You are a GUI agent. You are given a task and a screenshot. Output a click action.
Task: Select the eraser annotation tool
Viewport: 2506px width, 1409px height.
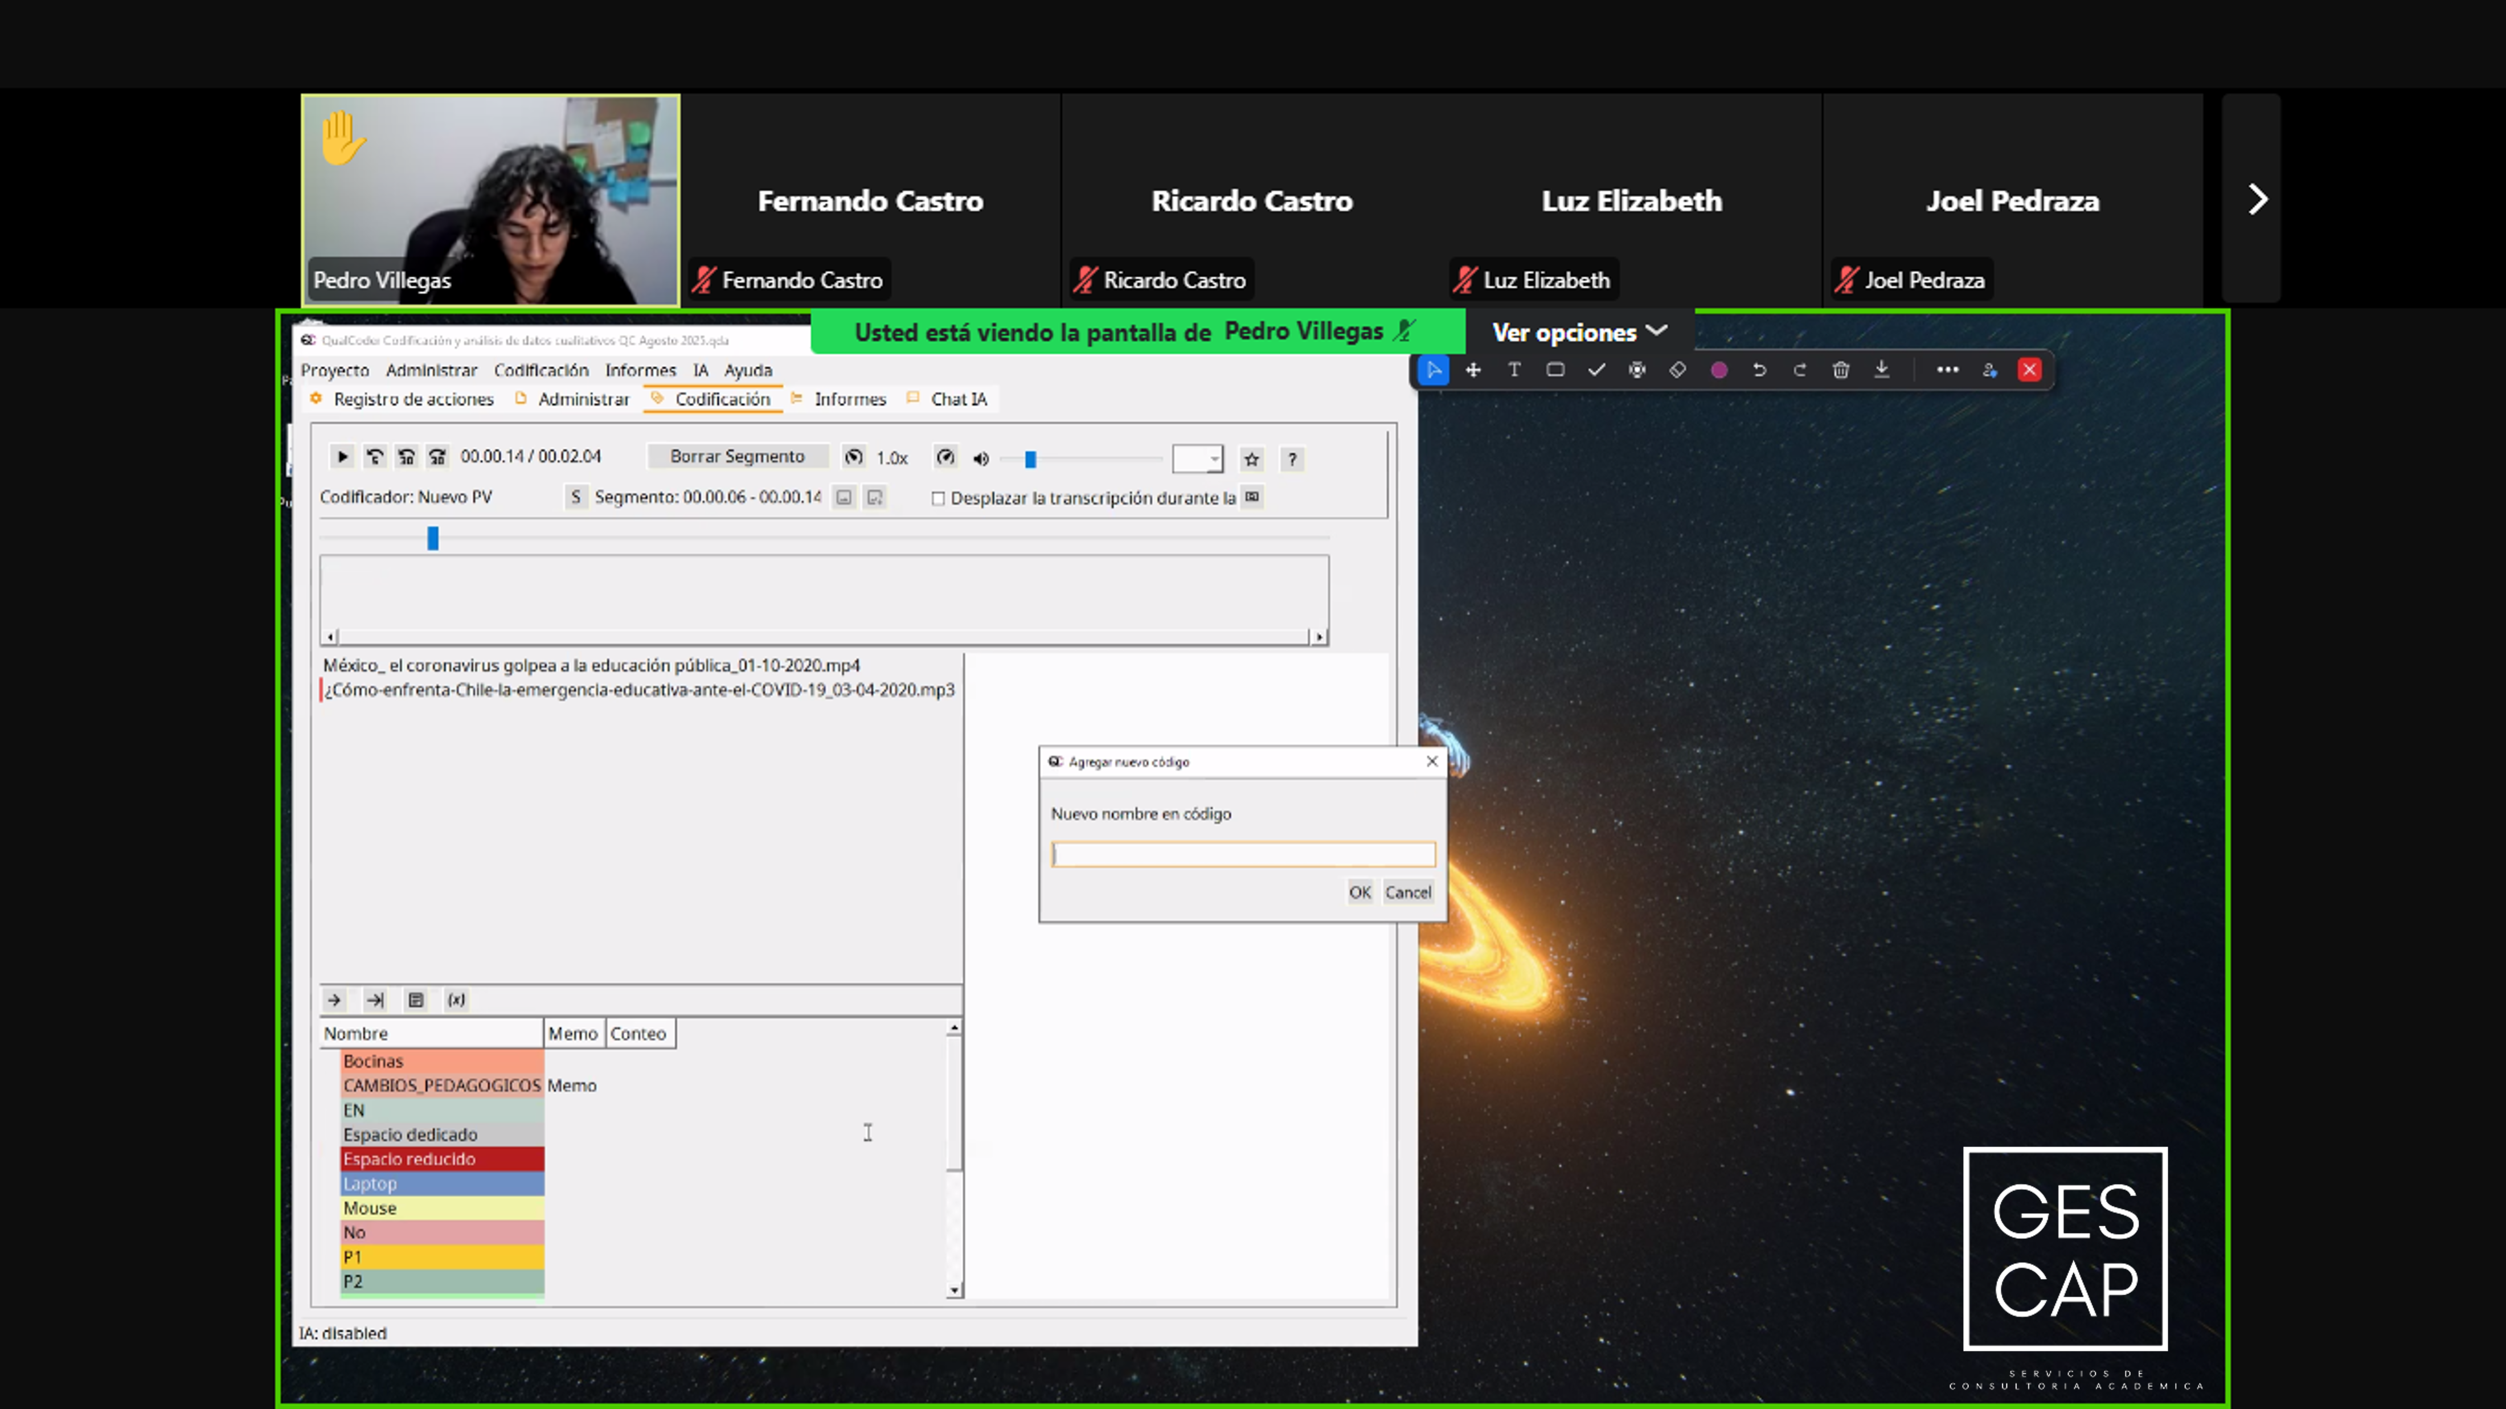[1677, 370]
